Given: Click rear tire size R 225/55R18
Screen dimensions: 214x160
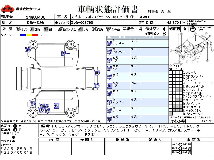Looking at the screenshot, I should click(x=17, y=153).
